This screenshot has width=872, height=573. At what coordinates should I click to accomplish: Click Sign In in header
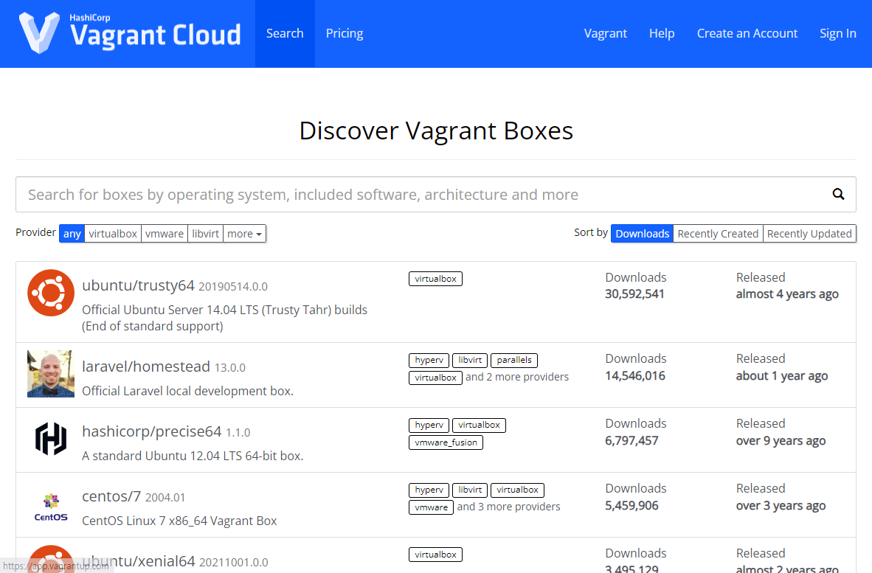[837, 33]
